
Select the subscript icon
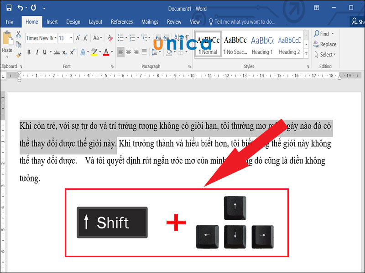tap(64, 52)
